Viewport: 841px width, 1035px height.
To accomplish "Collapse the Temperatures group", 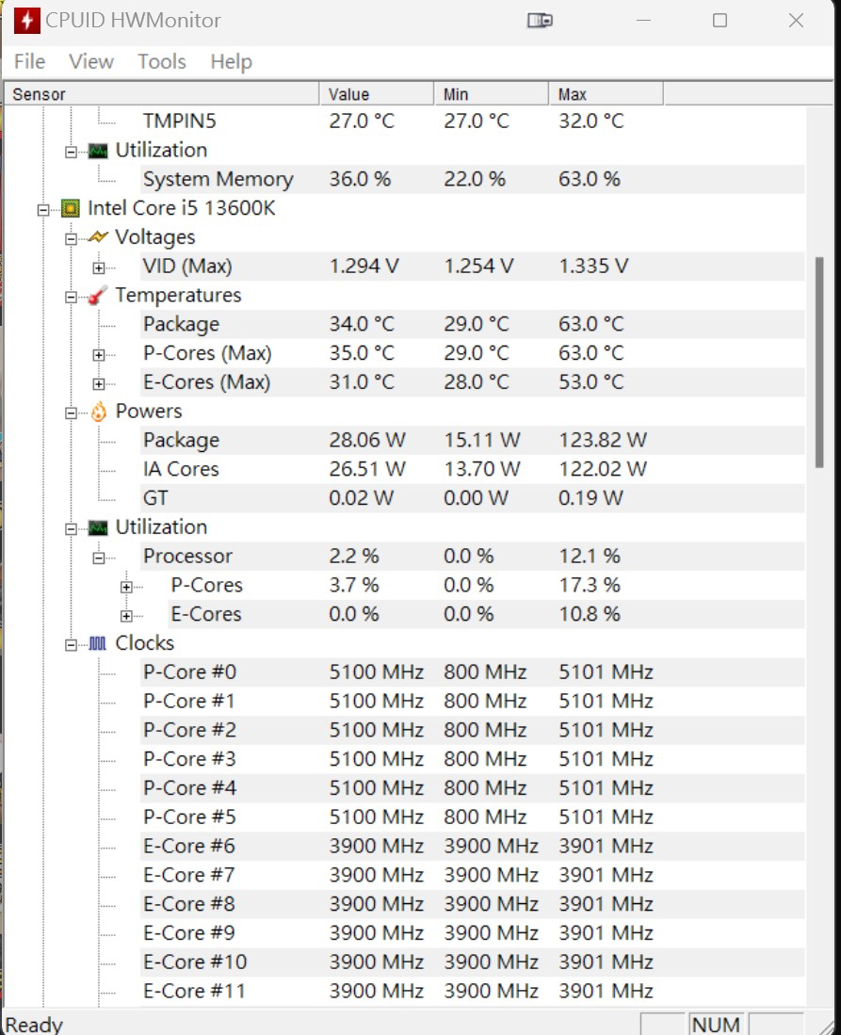I will click(71, 297).
